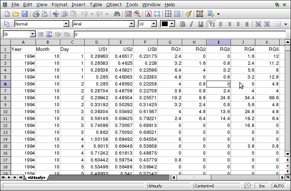Toggle Underline formatting
Screen dimensions: 291x191
tap(200, 24)
